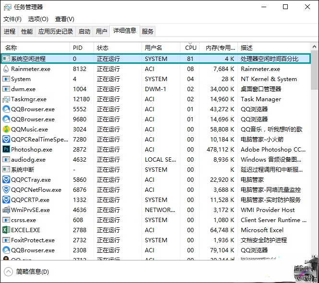Viewport: 319px width, 283px height.
Task: Click description NT Kernel & System
Action: click(269, 79)
